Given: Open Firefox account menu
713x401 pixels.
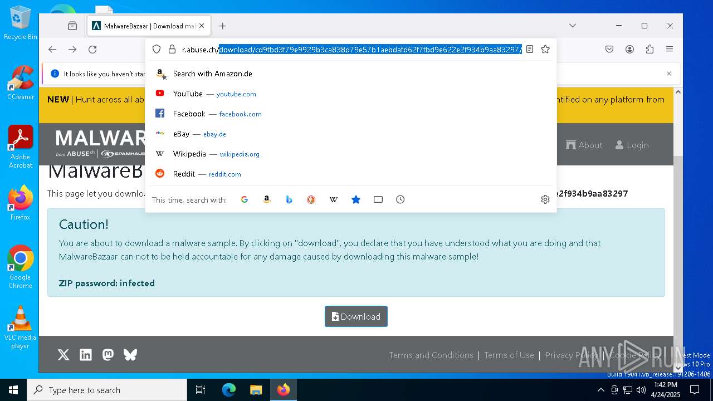Looking at the screenshot, I should click(629, 49).
